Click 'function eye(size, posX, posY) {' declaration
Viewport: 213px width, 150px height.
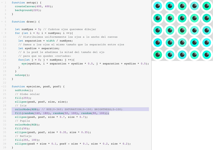coord(38,87)
